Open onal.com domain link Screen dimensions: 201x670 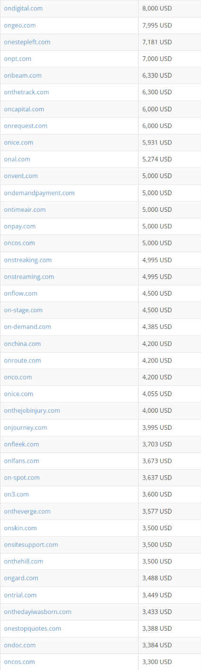point(17,159)
